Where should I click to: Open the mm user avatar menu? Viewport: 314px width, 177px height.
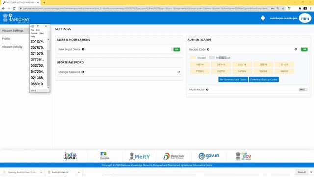[305, 18]
